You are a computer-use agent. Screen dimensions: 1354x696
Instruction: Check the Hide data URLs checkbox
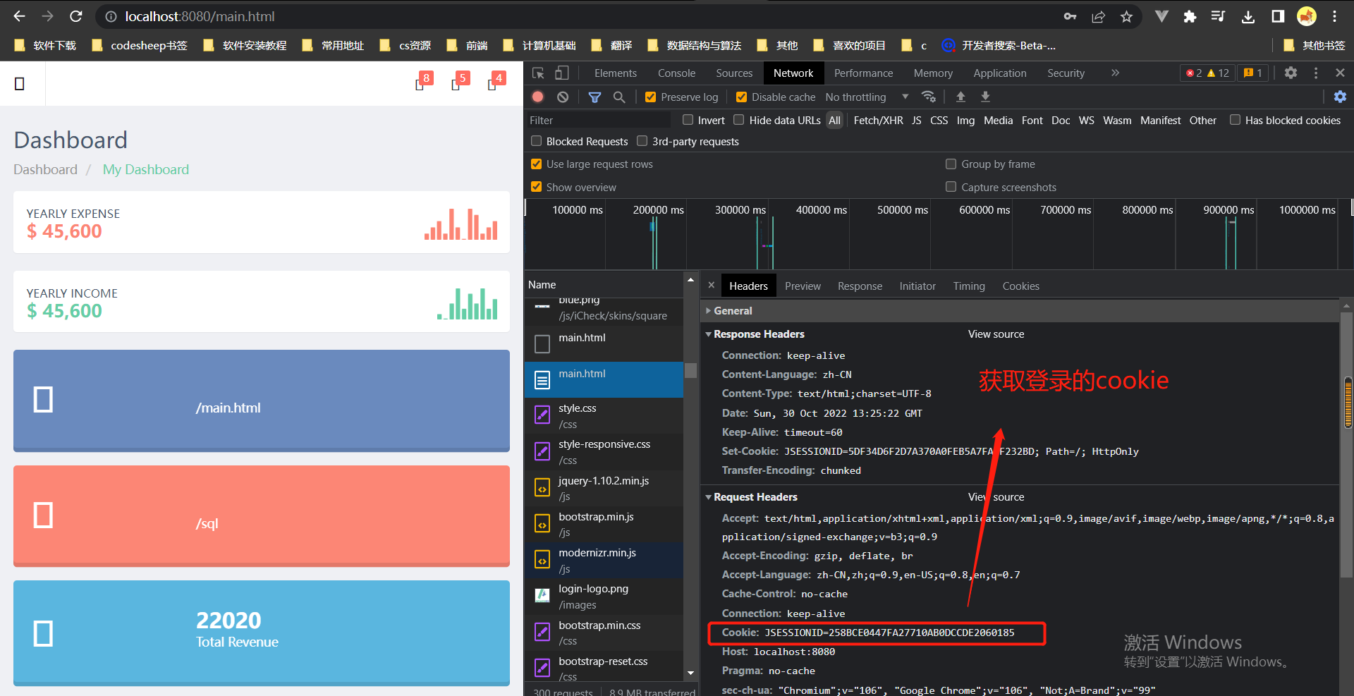pos(739,120)
